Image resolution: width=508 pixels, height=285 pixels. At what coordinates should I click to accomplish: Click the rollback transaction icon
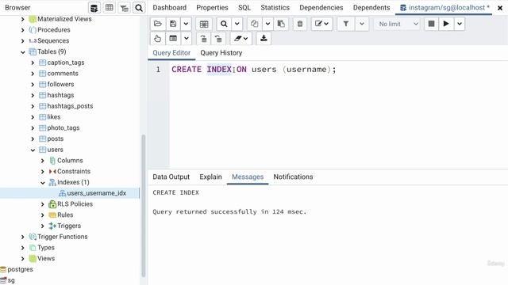click(218, 39)
